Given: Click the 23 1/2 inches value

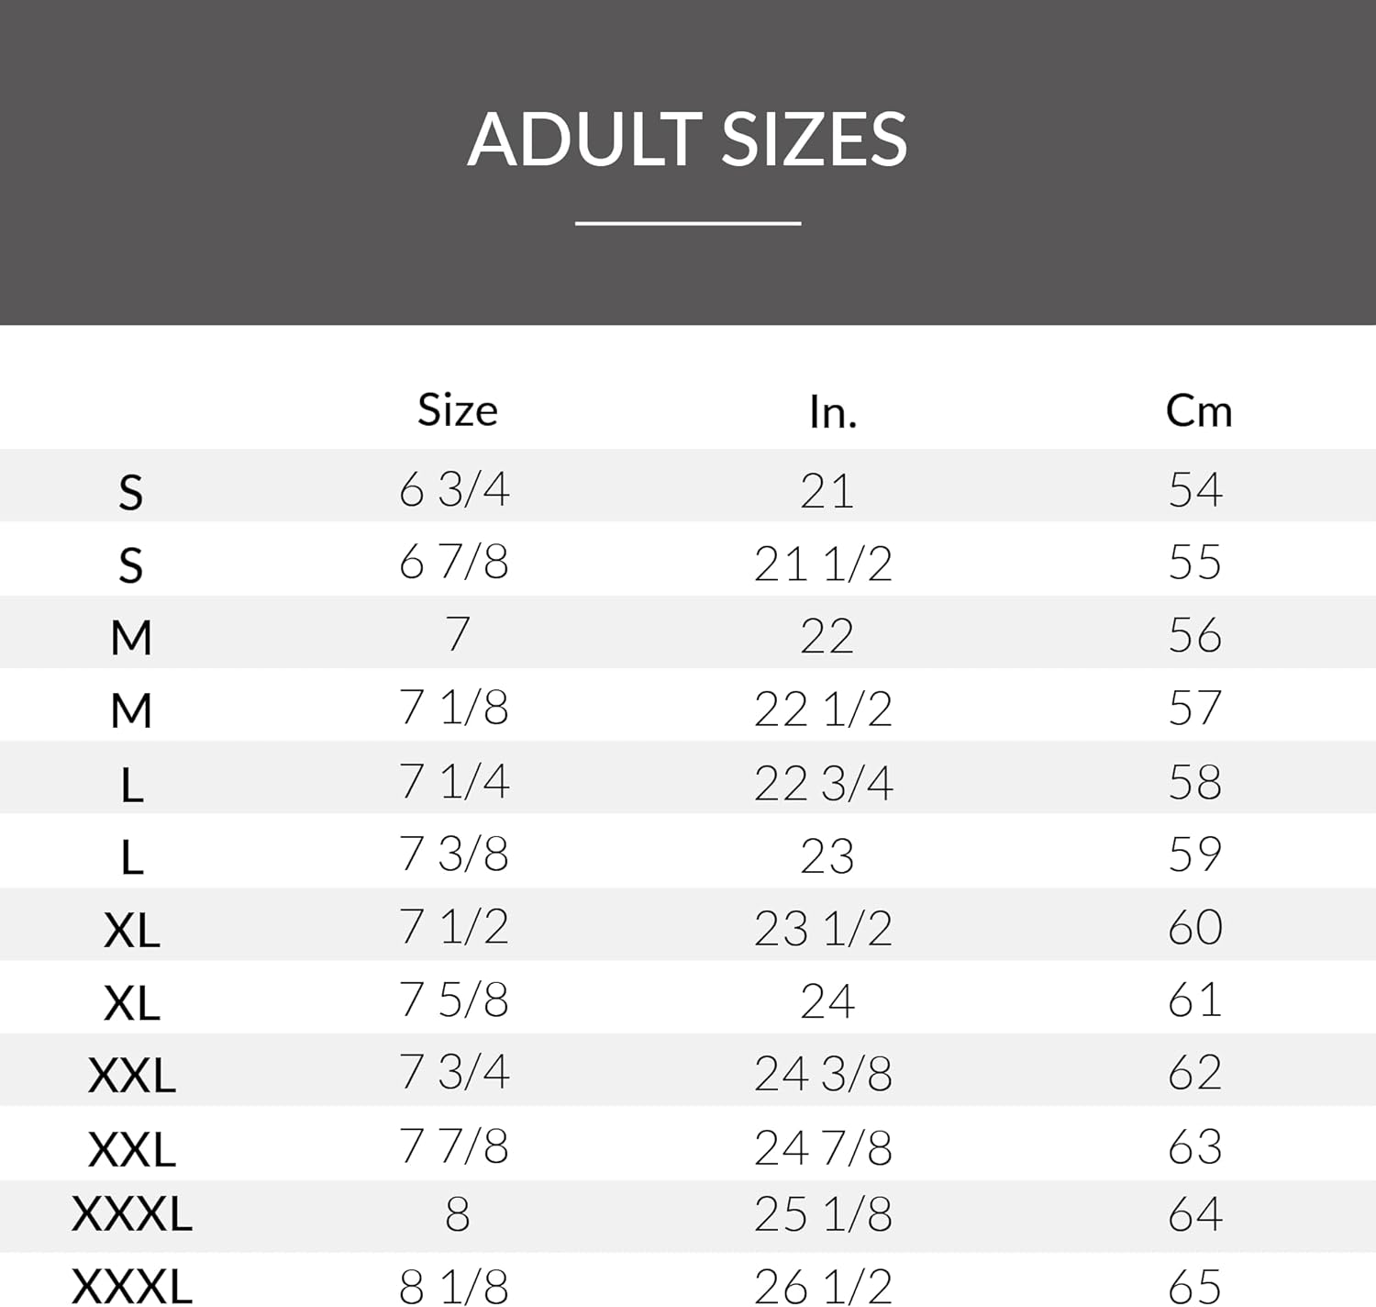Looking at the screenshot, I should 823,928.
